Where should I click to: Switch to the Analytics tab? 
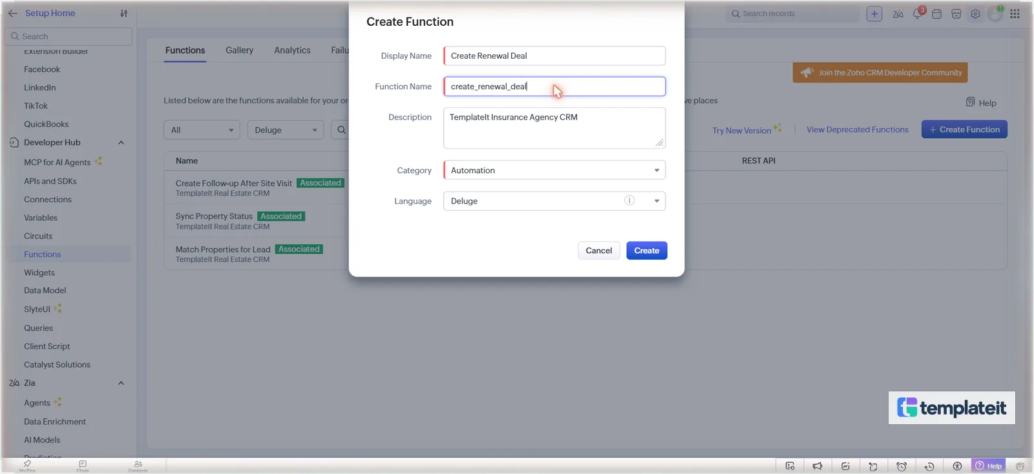coord(292,50)
